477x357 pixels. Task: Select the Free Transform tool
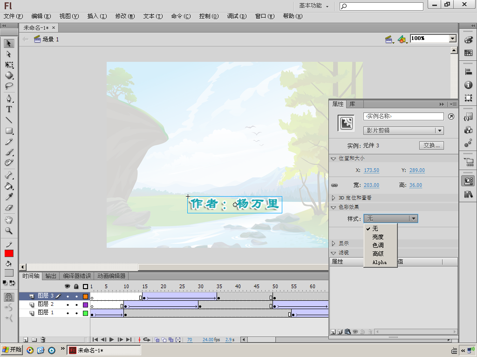click(9, 65)
